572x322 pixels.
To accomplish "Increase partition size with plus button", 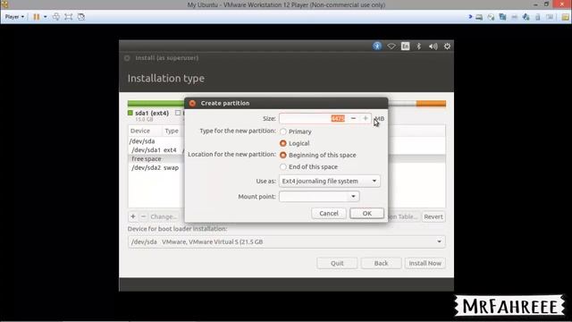I will click(x=366, y=118).
